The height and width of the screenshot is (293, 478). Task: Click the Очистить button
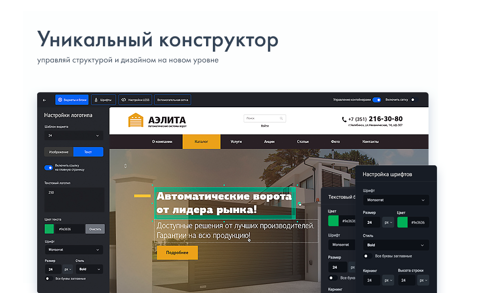point(95,229)
